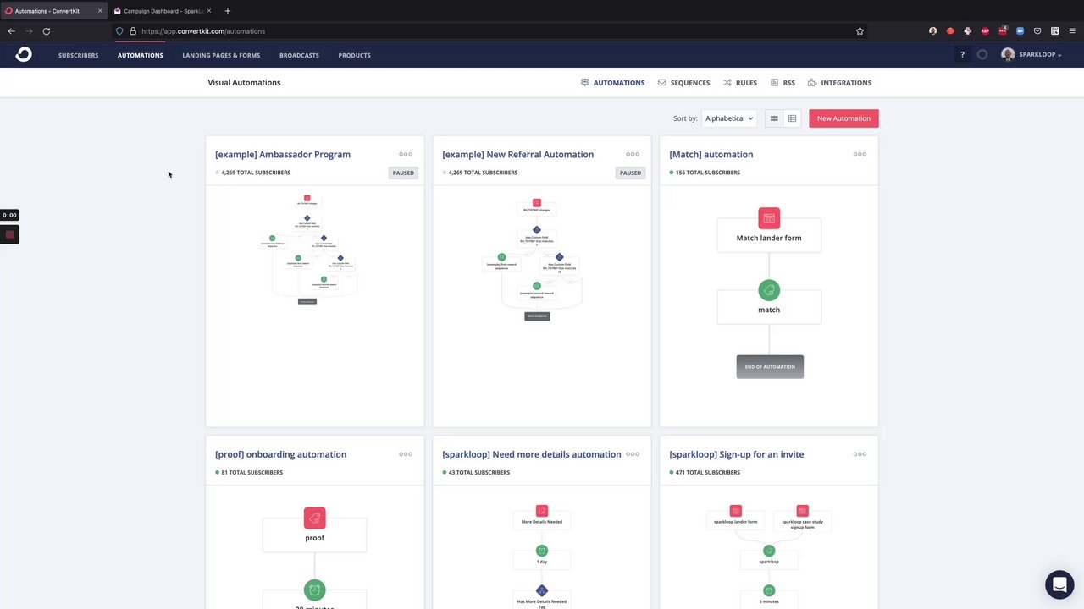Open three-dot menu for Sign-up for an invite
This screenshot has height=609, width=1084.
coord(860,454)
